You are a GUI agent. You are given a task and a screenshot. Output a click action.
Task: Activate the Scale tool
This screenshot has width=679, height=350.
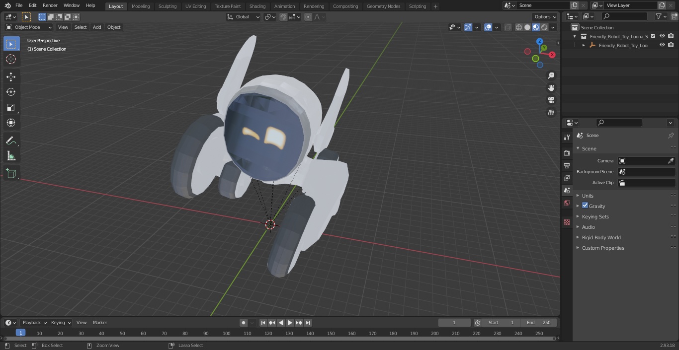11,107
